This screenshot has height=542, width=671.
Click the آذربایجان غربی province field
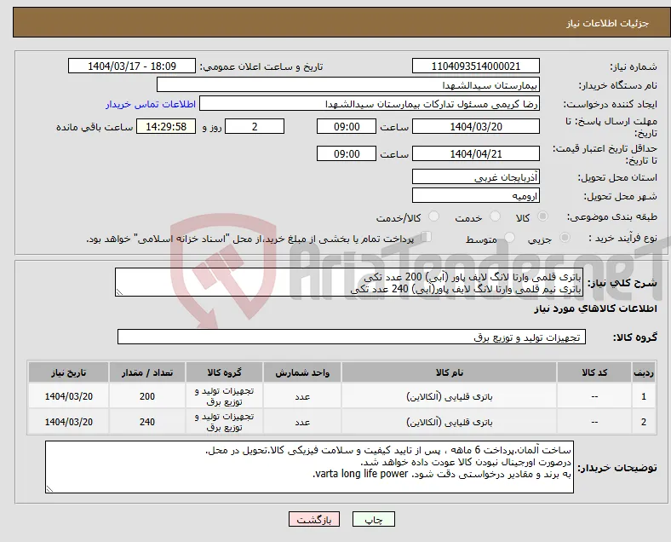click(475, 176)
